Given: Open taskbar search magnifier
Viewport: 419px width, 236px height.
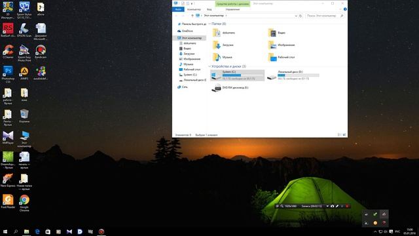Looking at the screenshot, I should [16, 231].
